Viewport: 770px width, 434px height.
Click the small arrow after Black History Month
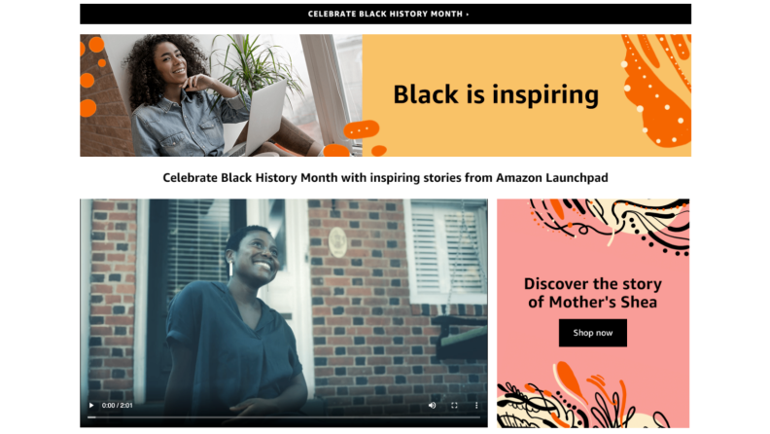(x=468, y=15)
